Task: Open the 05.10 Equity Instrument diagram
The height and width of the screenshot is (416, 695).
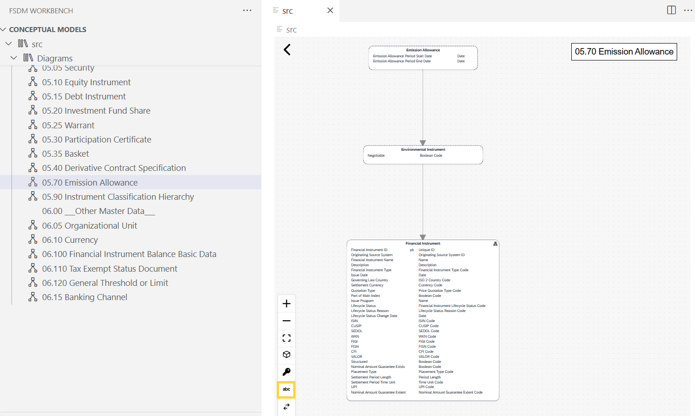Action: pos(86,82)
